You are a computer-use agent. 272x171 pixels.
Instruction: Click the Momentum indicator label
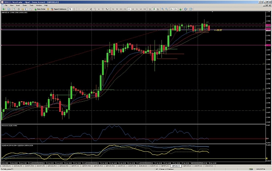(x=10, y=125)
